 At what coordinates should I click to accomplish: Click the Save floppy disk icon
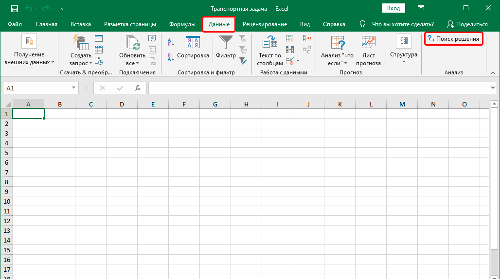pos(15,9)
